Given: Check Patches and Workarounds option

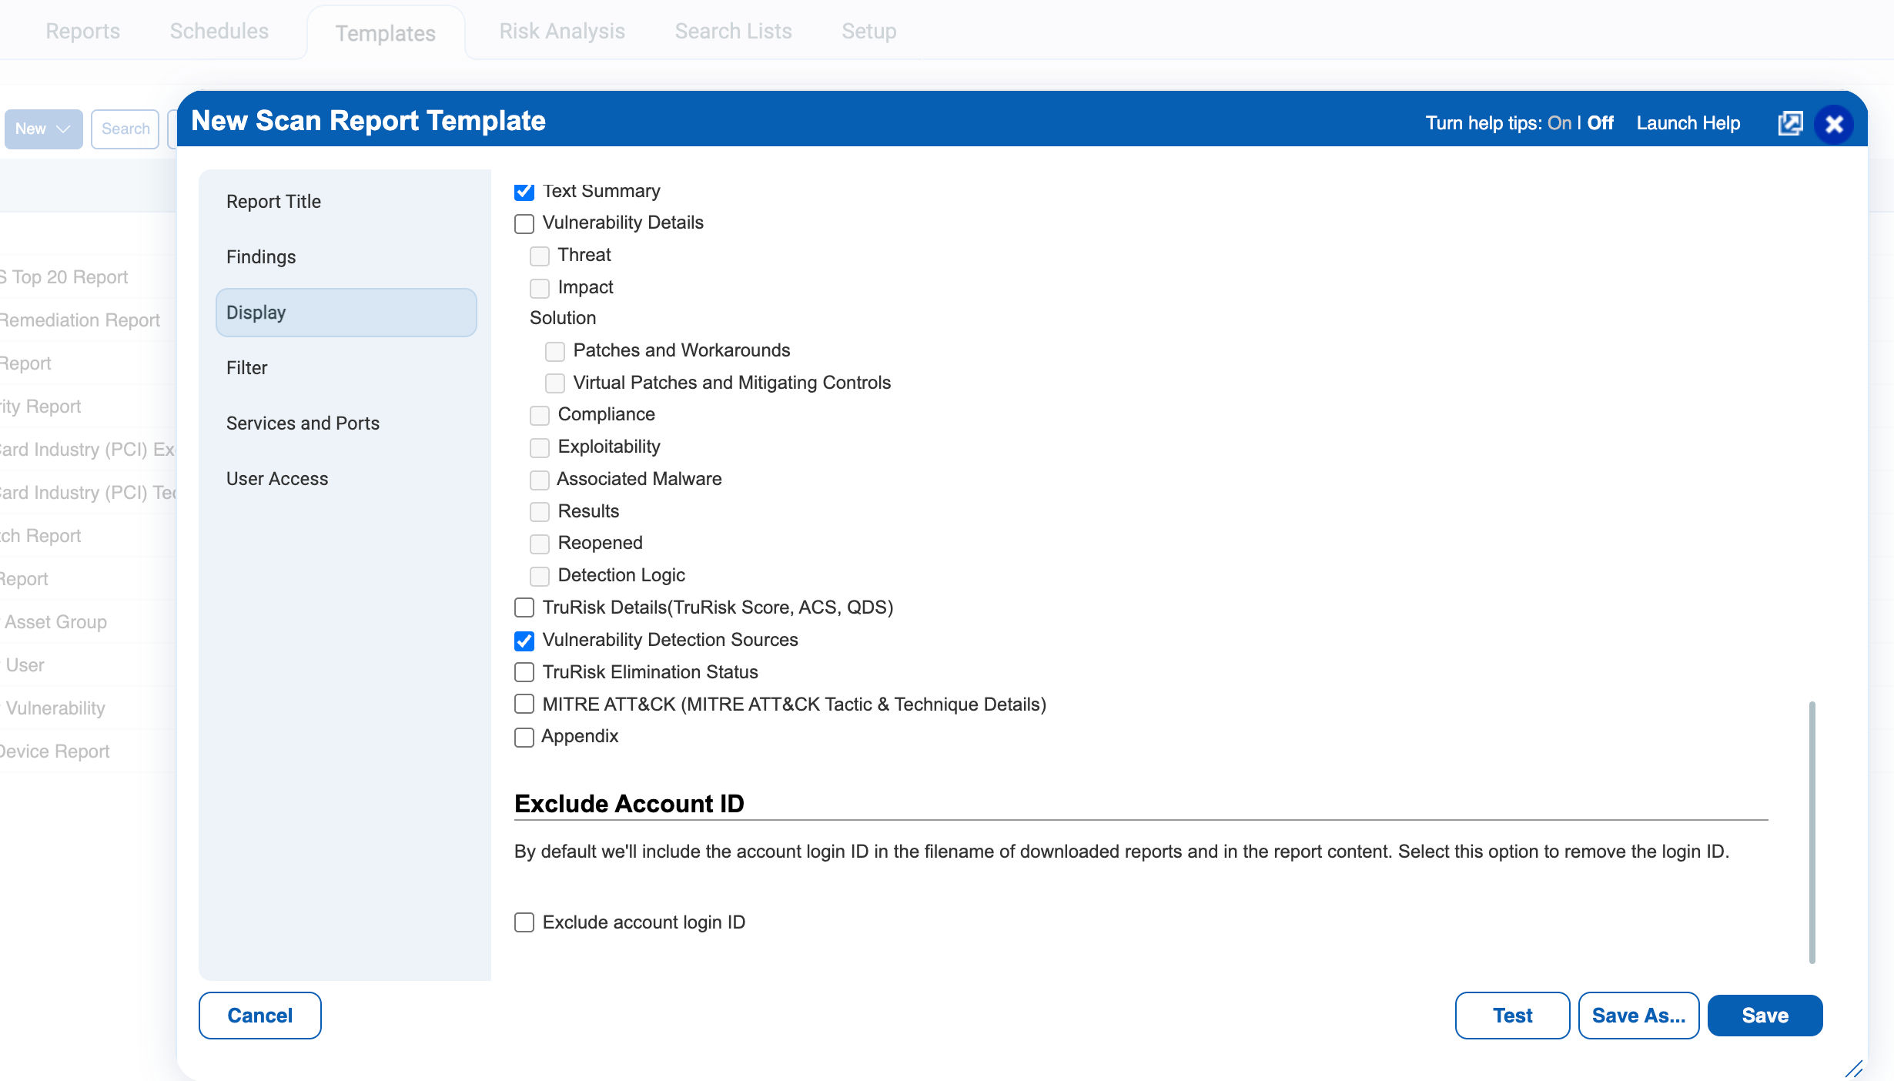Looking at the screenshot, I should 555,351.
